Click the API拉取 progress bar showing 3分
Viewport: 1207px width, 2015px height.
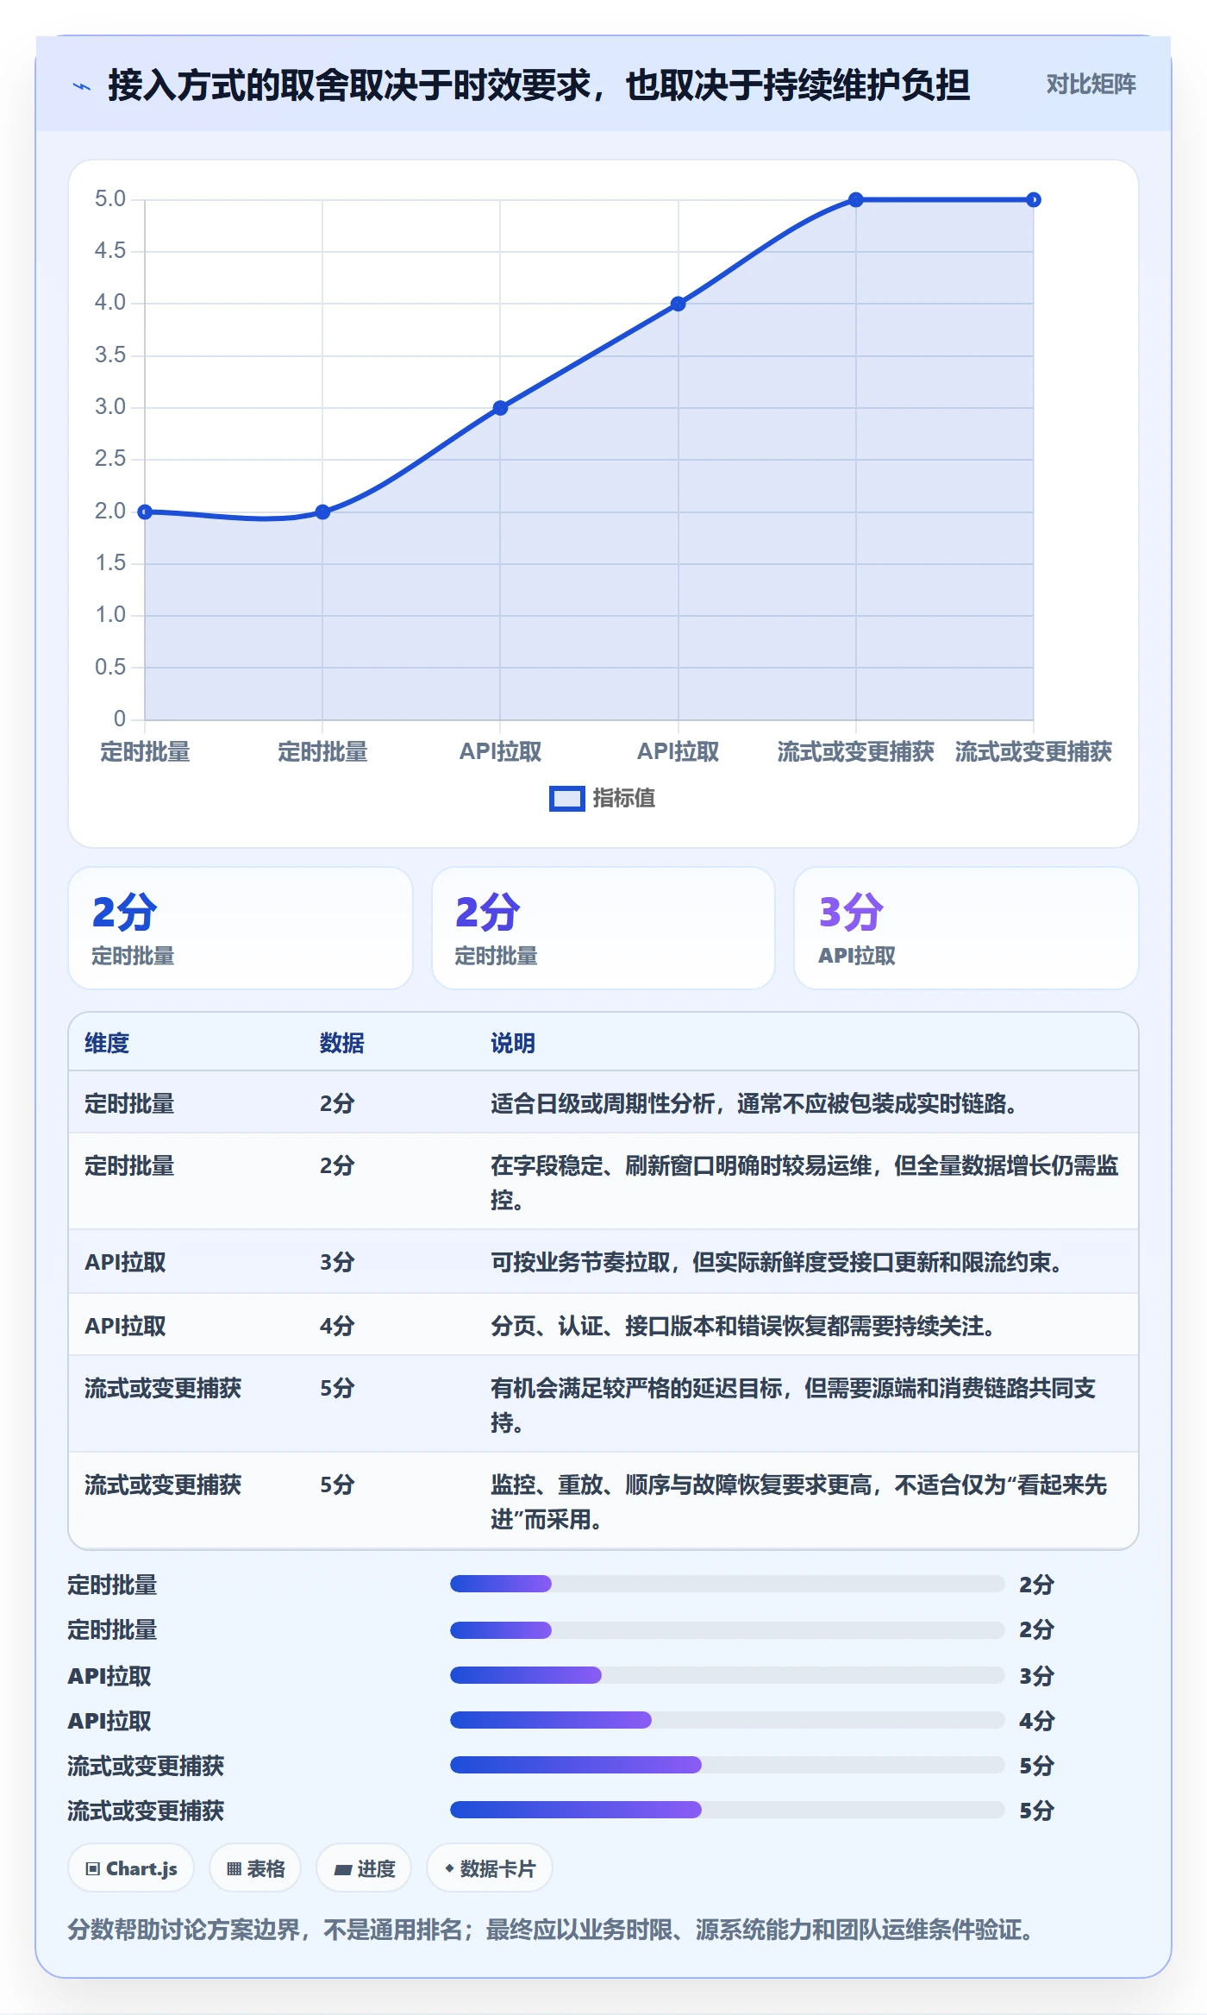coord(727,1675)
